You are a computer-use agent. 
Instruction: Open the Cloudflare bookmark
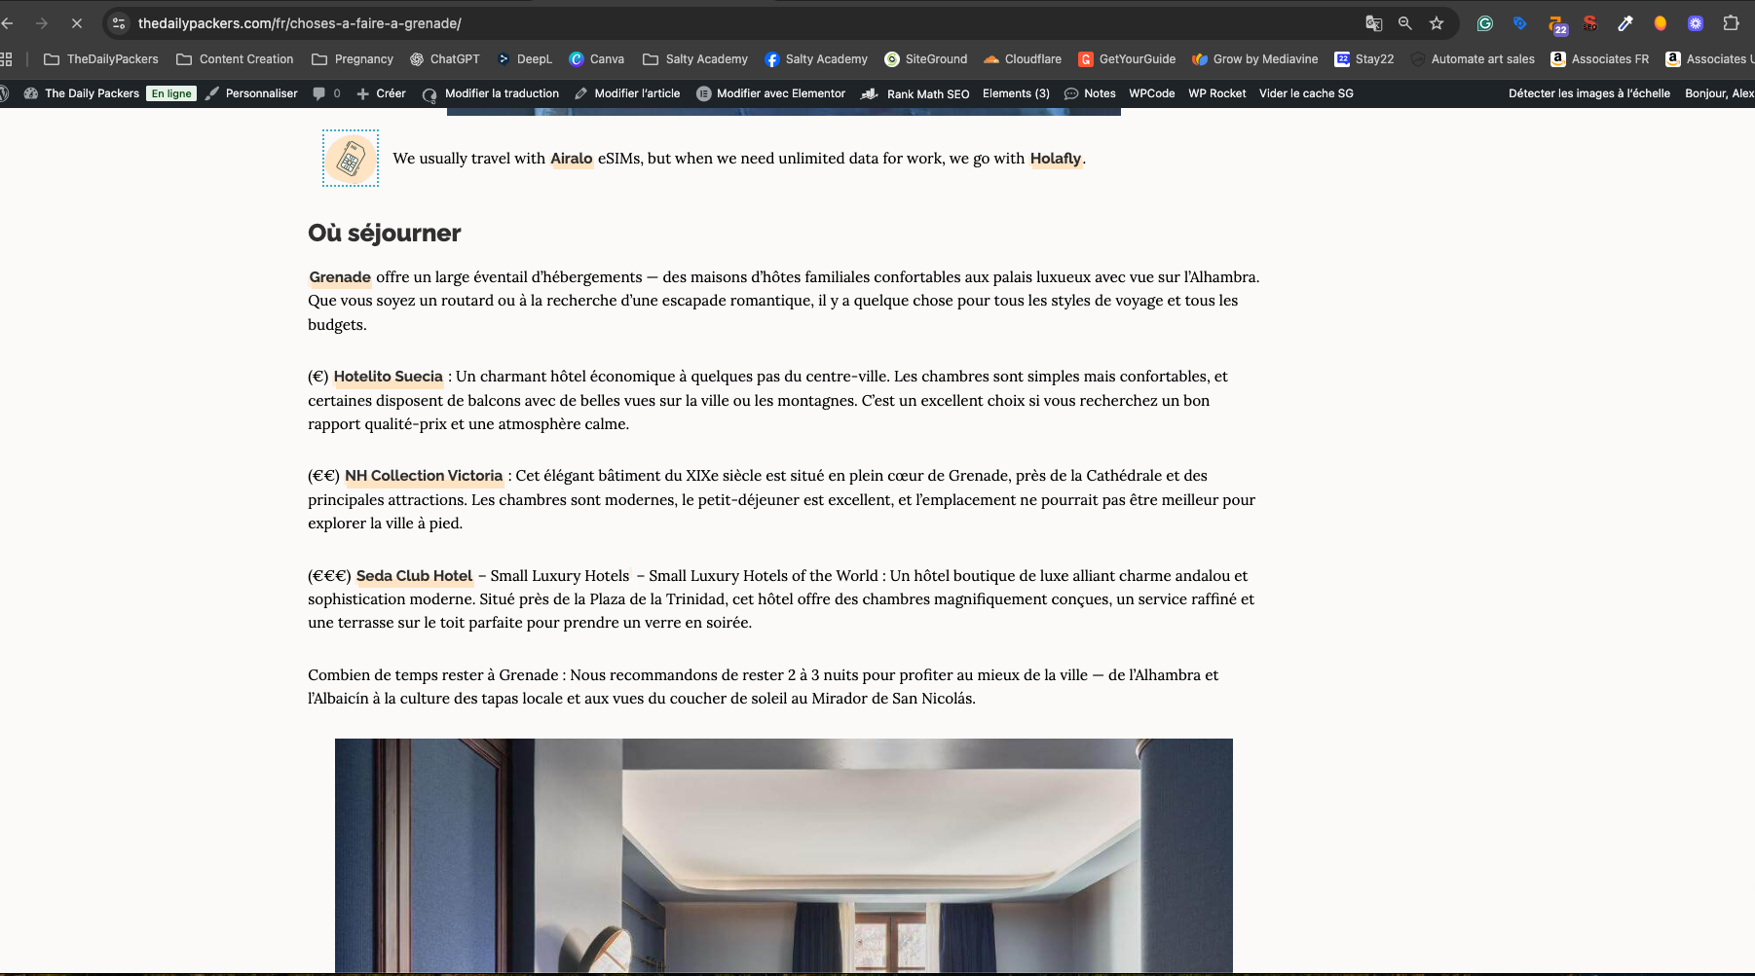pos(1023,59)
